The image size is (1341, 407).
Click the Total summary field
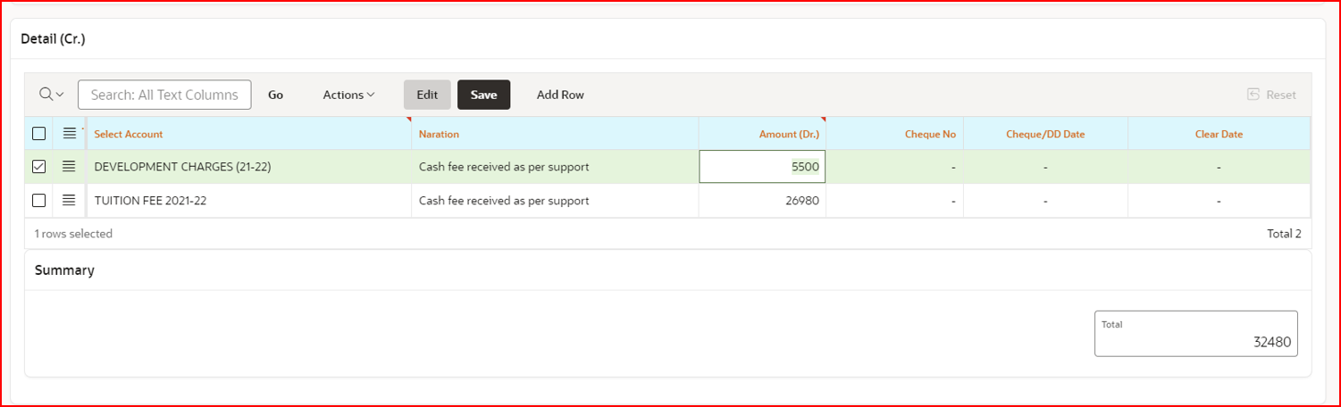click(x=1196, y=334)
